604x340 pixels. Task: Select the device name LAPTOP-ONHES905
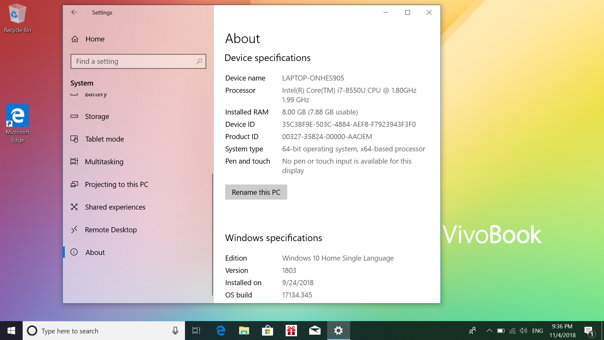click(313, 78)
